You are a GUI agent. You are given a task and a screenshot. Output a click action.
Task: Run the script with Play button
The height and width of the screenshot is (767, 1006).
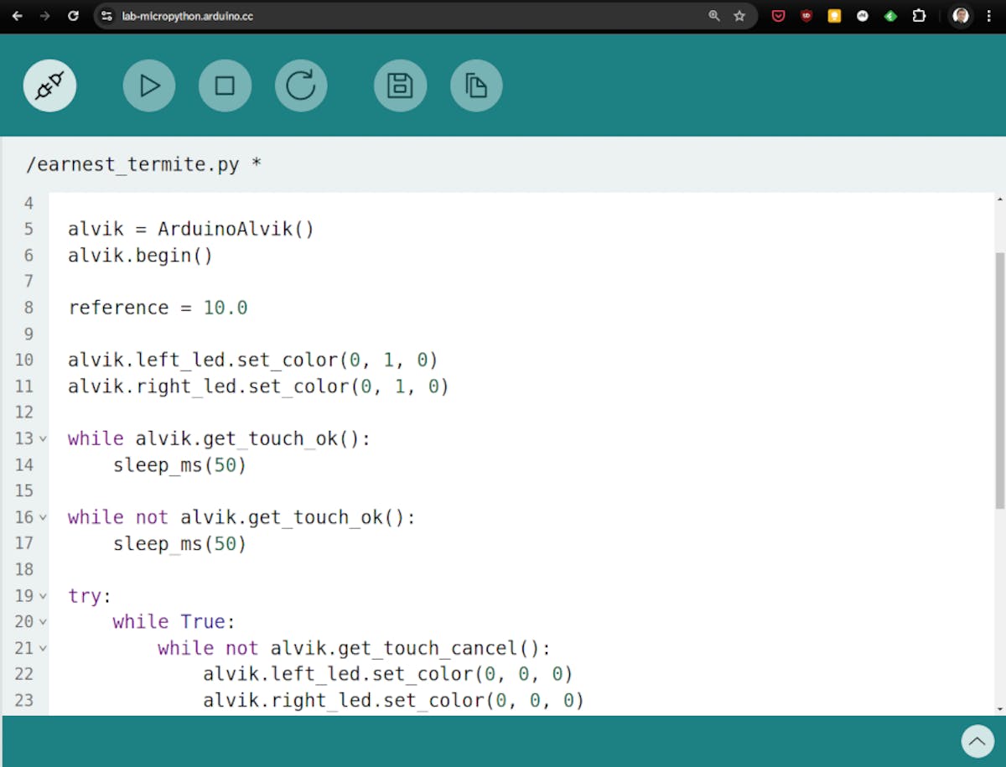pos(149,86)
